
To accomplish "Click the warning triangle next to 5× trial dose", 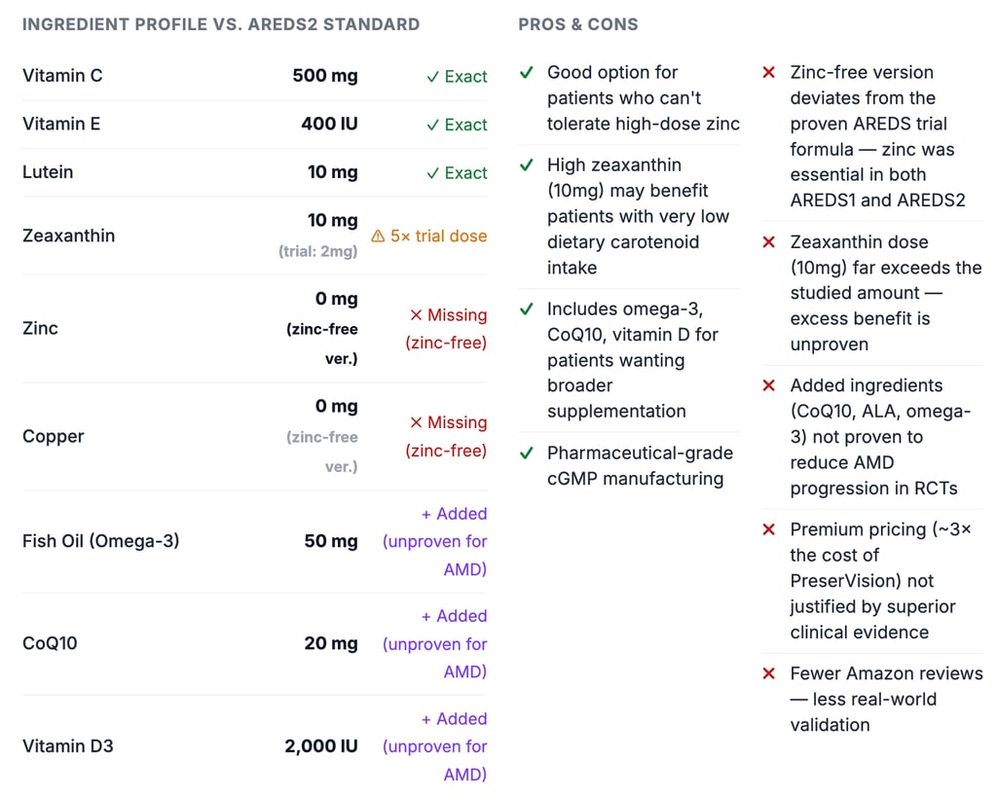I will coord(378,236).
